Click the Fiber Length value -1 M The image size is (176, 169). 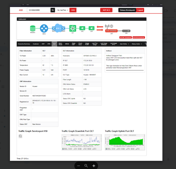pos(85,80)
